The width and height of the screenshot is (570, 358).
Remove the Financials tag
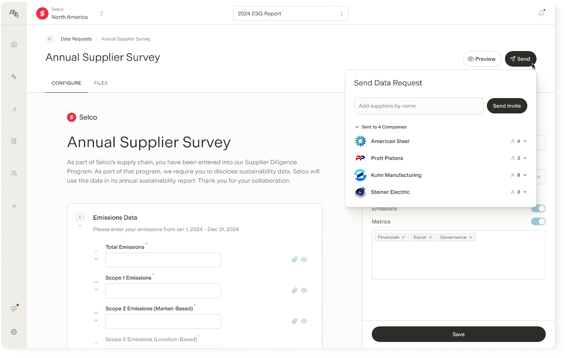[x=403, y=237]
